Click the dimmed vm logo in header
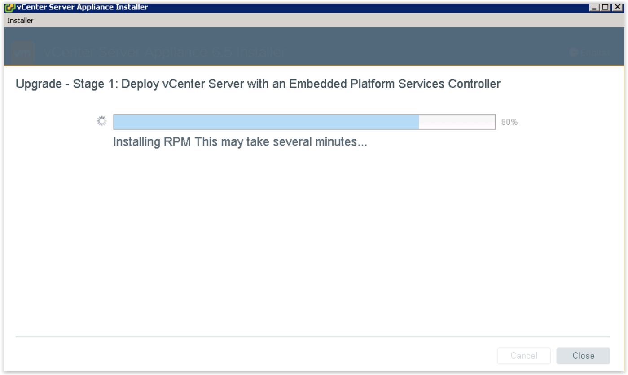Screen dimensions: 628x375 [23, 53]
